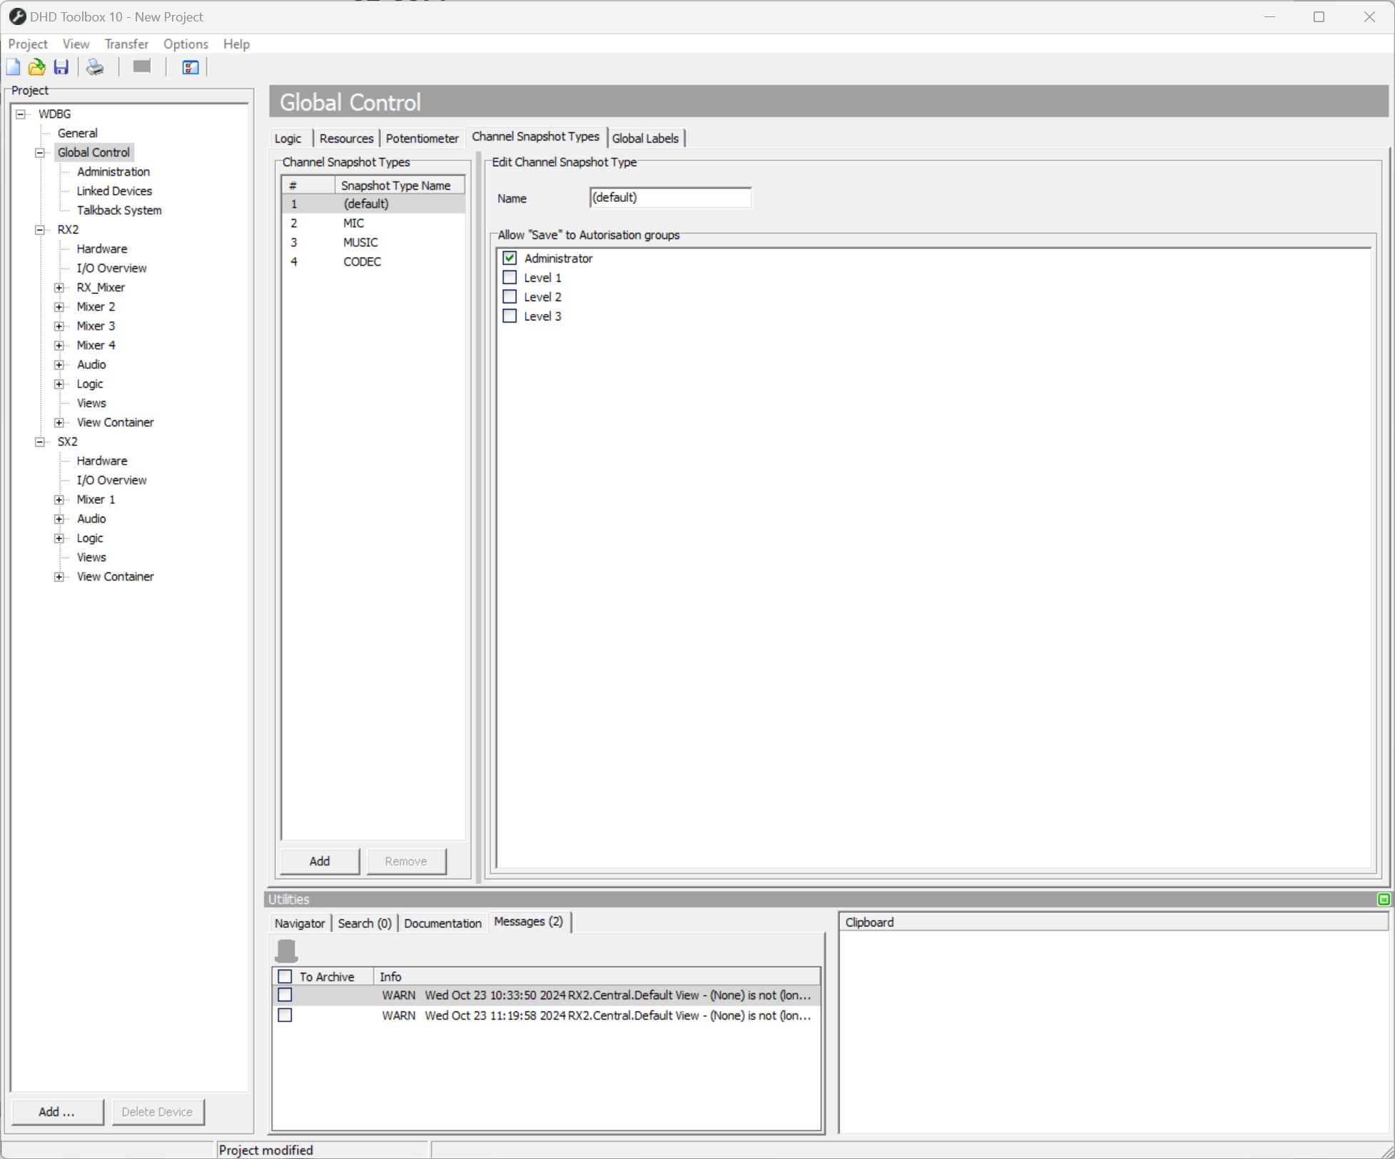Create a new project via toolbar icon
Viewport: 1395px width, 1159px height.
pyautogui.click(x=13, y=66)
